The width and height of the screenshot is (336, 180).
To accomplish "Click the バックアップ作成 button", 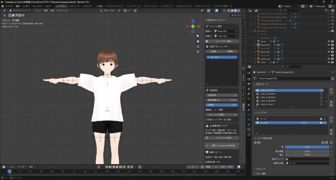I will pyautogui.click(x=222, y=138).
